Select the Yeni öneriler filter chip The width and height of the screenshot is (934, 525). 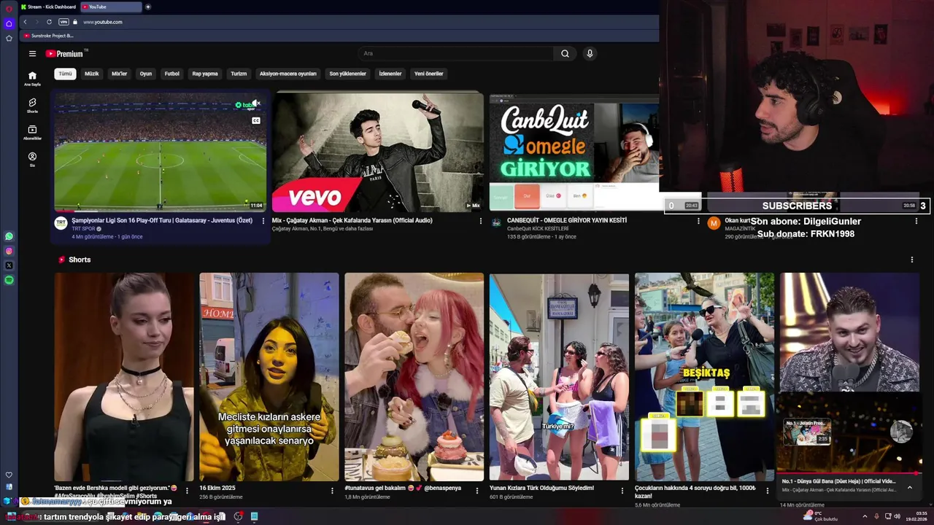click(x=429, y=74)
